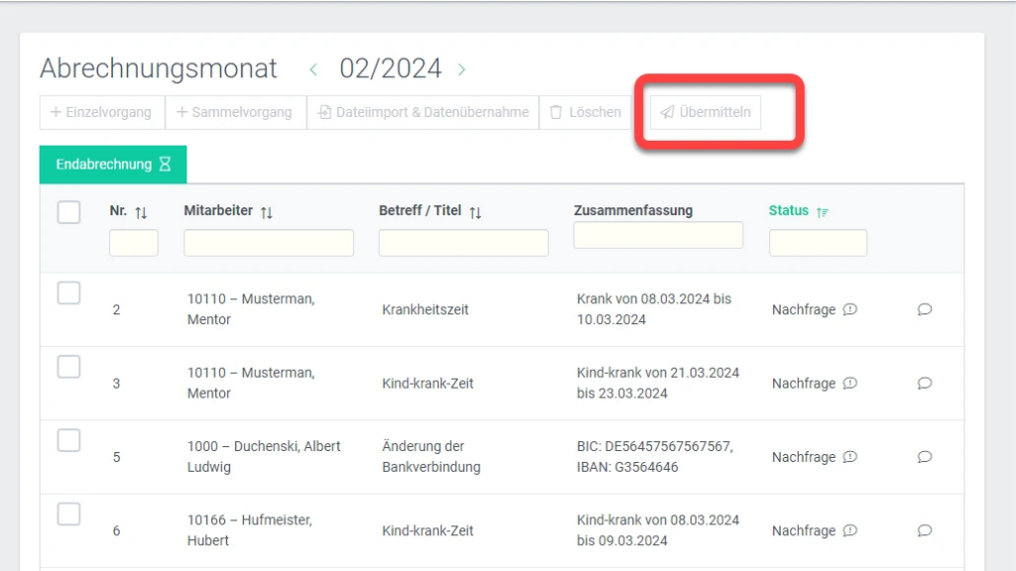Create a new entry via Einzelvorgang
This screenshot has width=1016, height=571.
pyautogui.click(x=101, y=112)
